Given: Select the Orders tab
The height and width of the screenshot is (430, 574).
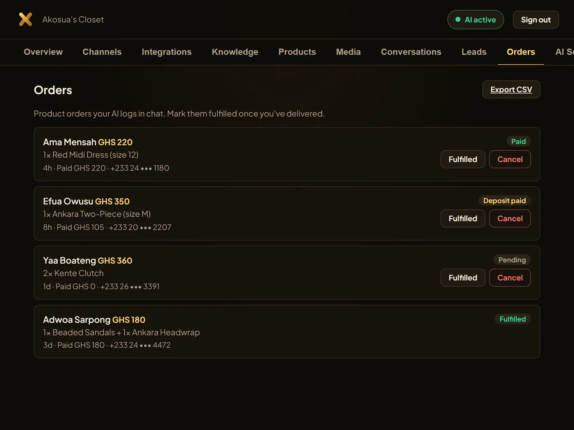Looking at the screenshot, I should [x=521, y=52].
